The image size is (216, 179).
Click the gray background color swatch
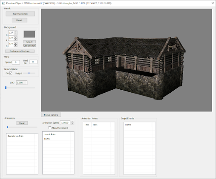pos(29,34)
